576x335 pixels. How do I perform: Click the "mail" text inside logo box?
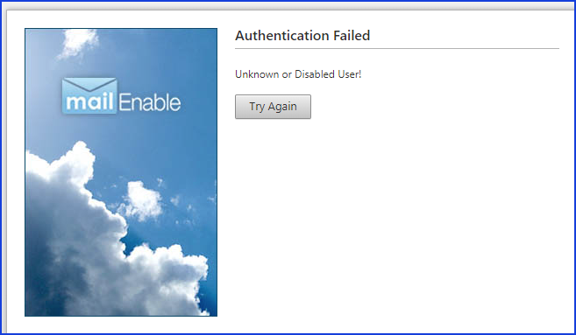[89, 101]
